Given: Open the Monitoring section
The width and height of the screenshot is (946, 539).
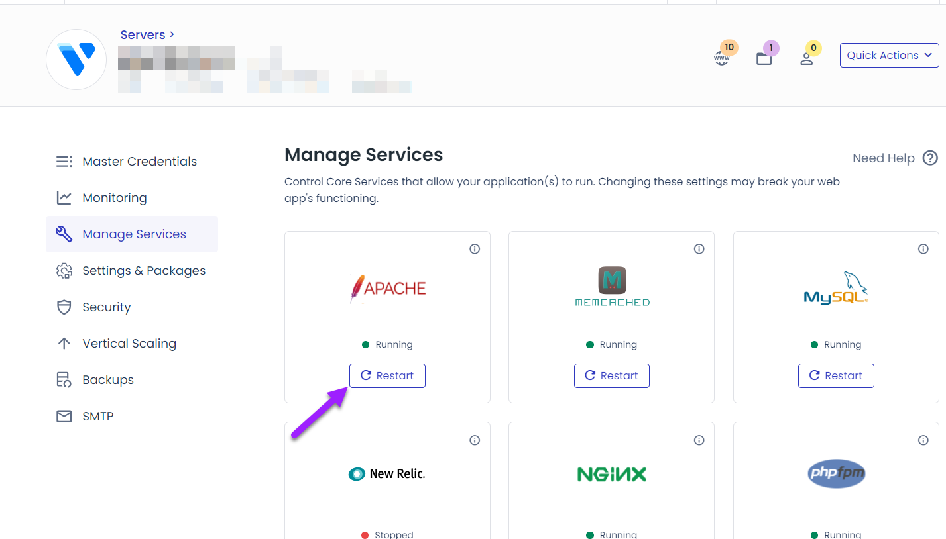Looking at the screenshot, I should click(132, 198).
